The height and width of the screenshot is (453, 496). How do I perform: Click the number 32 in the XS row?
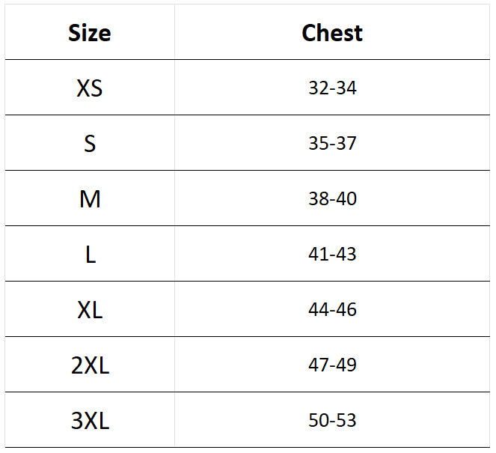click(318, 88)
